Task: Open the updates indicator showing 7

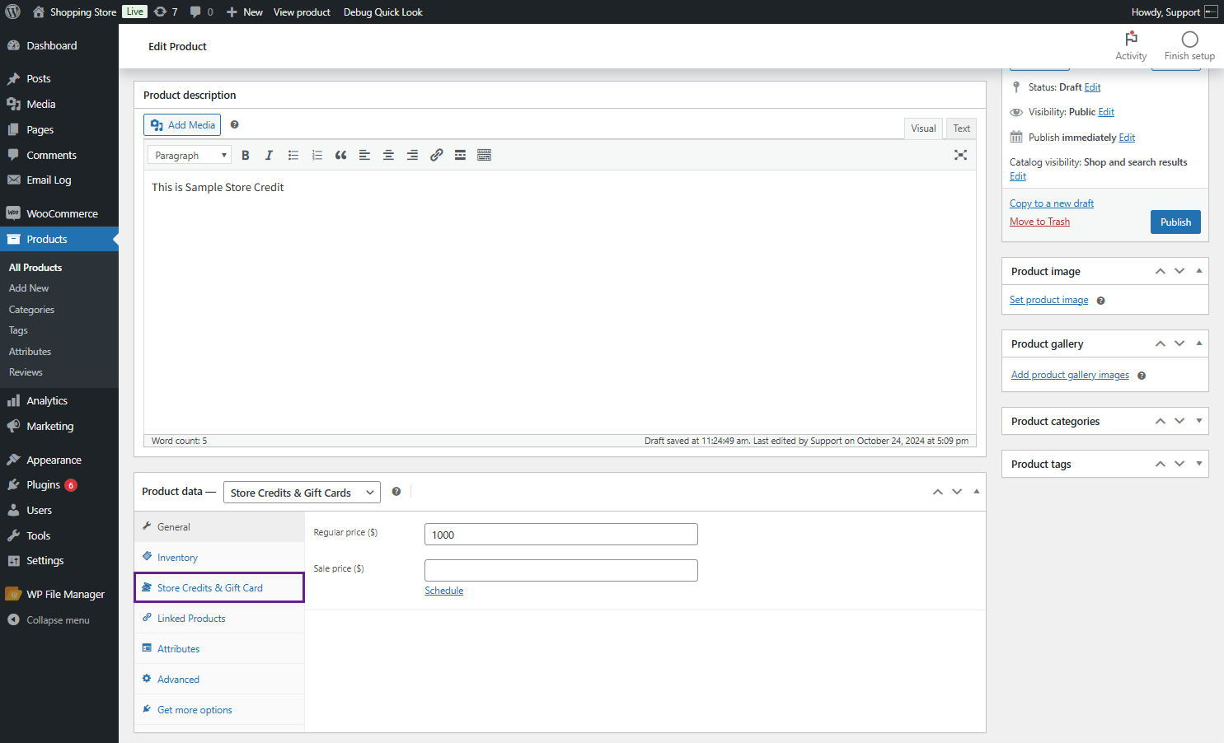Action: (165, 12)
